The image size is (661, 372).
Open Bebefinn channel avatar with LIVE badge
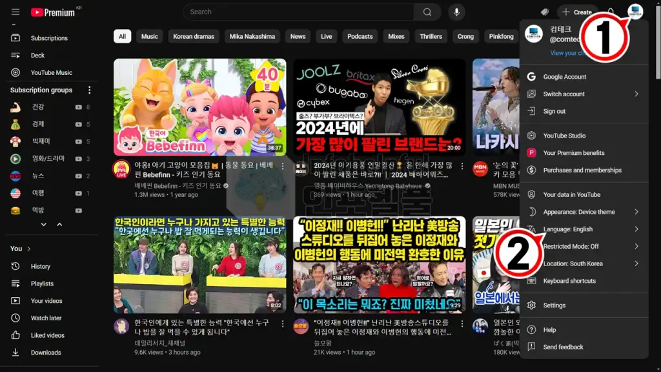tap(121, 169)
